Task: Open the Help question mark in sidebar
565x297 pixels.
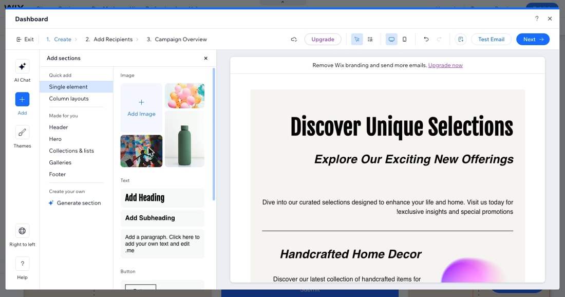Action: click(22, 264)
